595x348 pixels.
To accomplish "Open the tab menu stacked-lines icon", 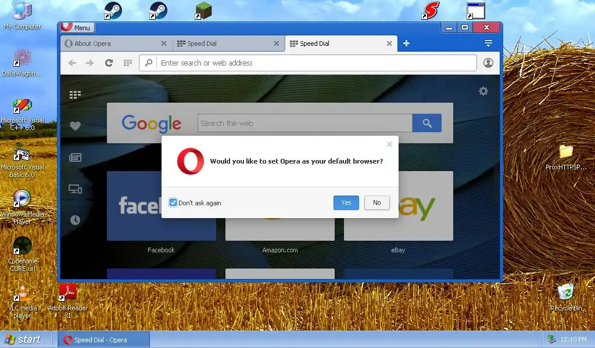I will pyautogui.click(x=488, y=43).
